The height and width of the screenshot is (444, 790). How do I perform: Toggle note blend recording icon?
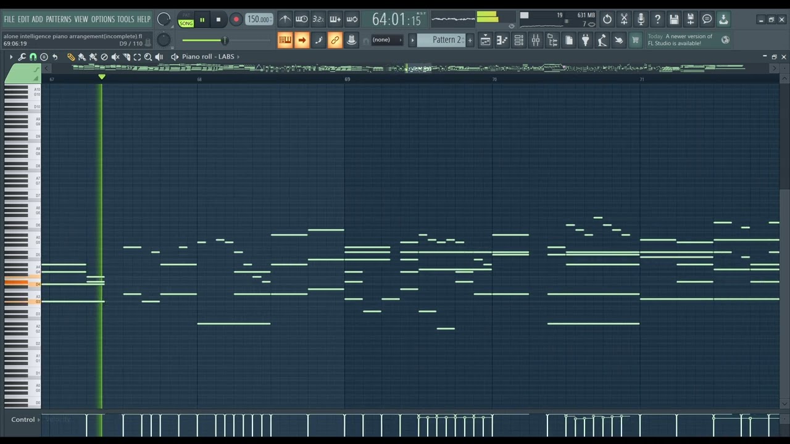tap(318, 40)
